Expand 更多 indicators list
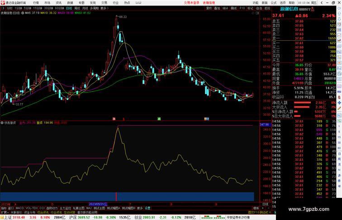 point(140,208)
